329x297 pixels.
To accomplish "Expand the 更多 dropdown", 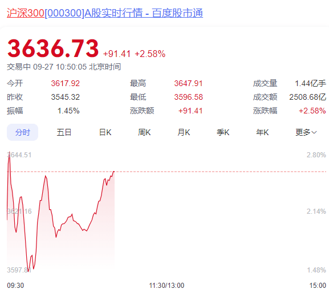I will point(306,132).
